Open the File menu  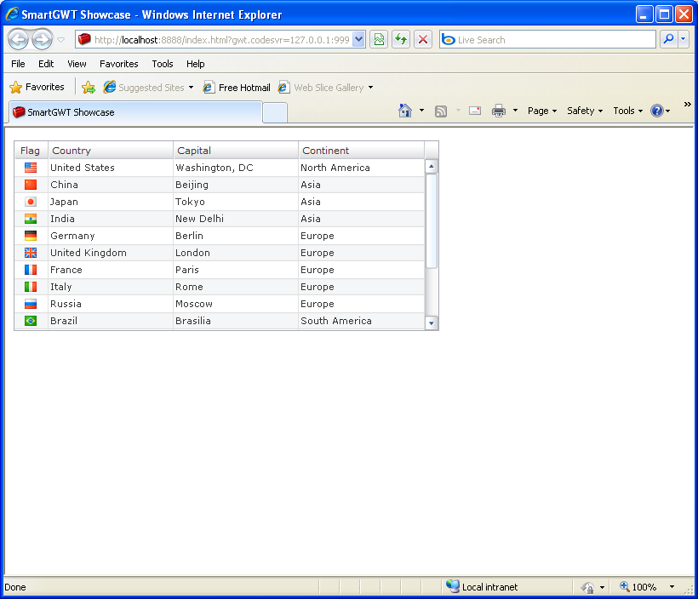18,64
